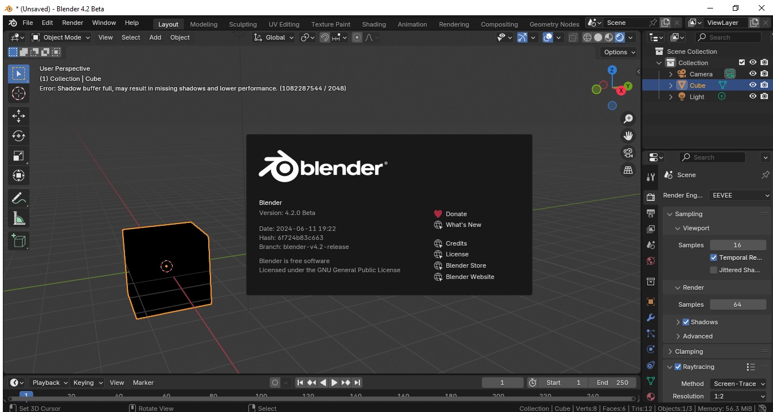Open the File menu
773x412 pixels.
pyautogui.click(x=28, y=23)
